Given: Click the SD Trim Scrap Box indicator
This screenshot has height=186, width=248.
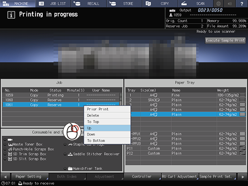Looking at the screenshot, I should coord(5,154).
